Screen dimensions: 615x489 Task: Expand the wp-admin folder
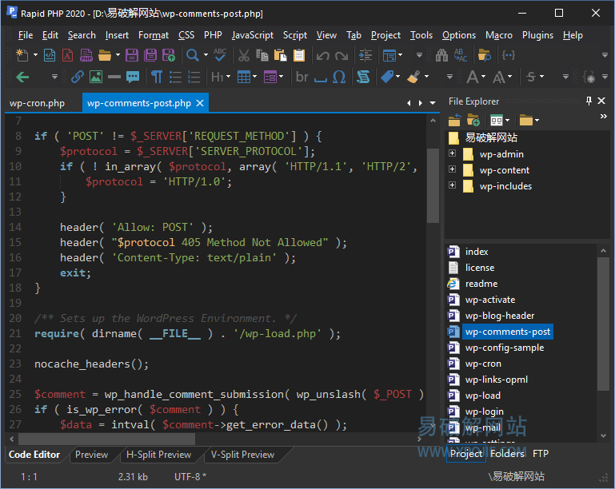(x=452, y=154)
